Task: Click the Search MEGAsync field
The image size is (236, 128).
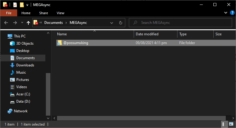Action: tap(180, 23)
